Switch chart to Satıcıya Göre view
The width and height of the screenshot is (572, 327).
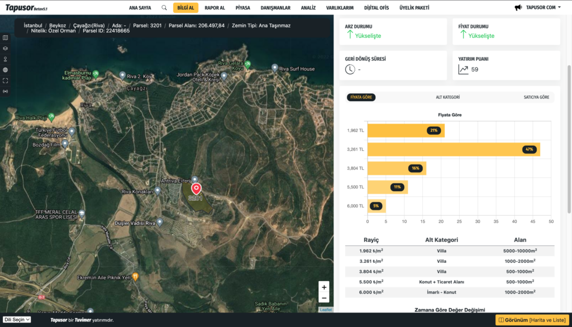pos(536,97)
